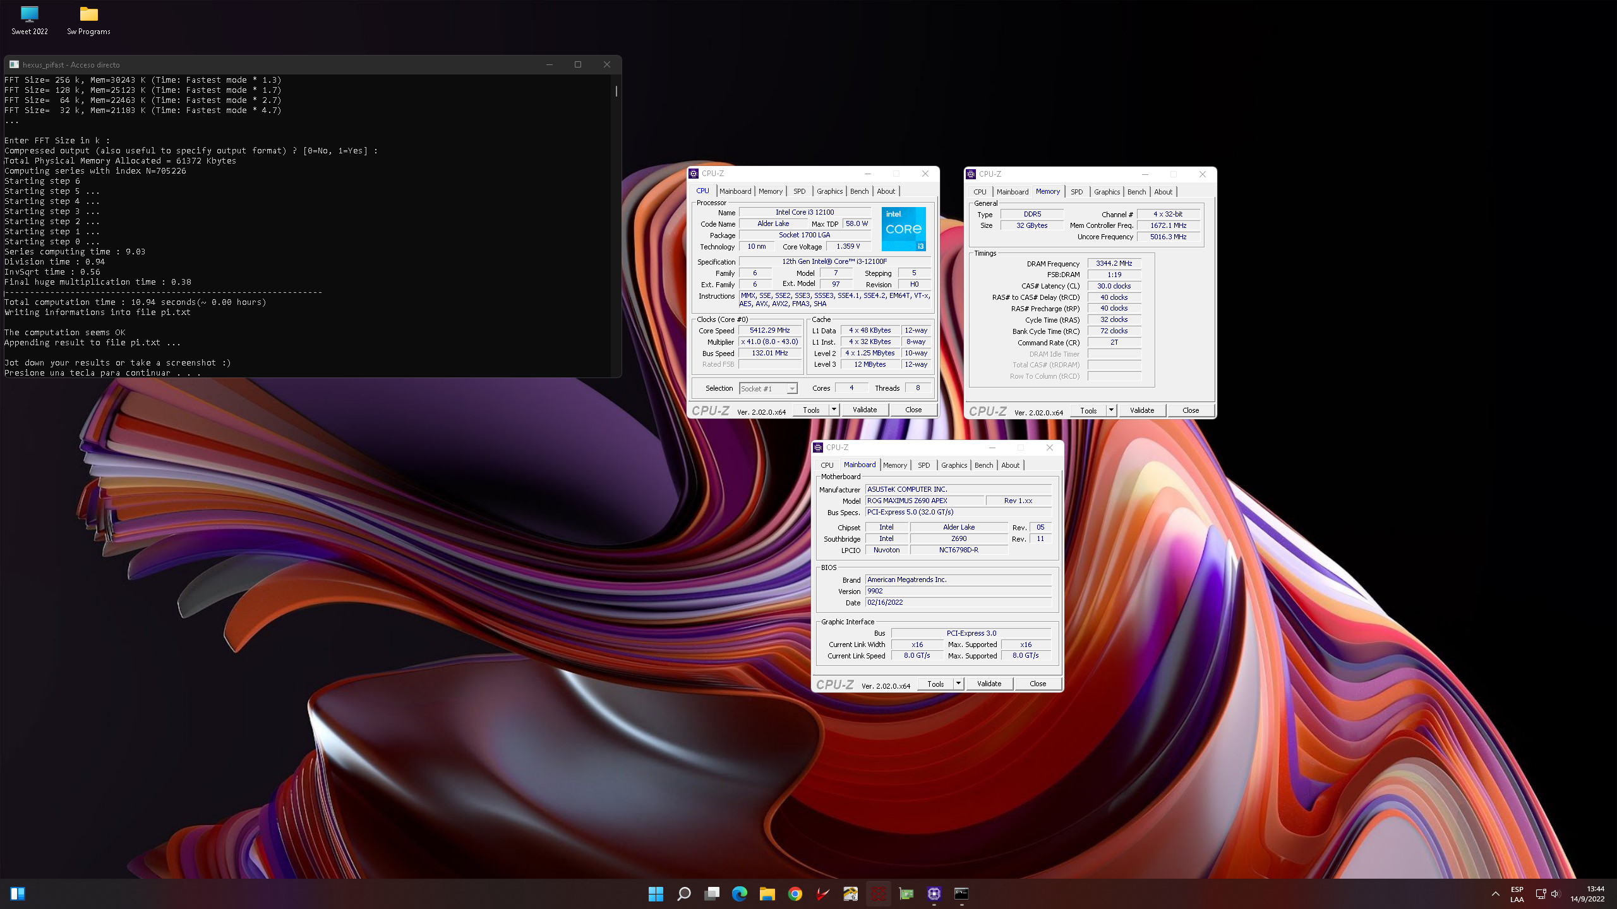The width and height of the screenshot is (1617, 909).
Task: Open Graphics tab in CPU window
Action: [x=829, y=191]
